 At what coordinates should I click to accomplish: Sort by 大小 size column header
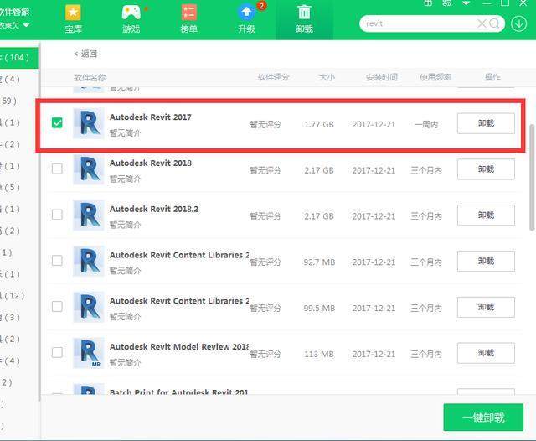pos(327,77)
